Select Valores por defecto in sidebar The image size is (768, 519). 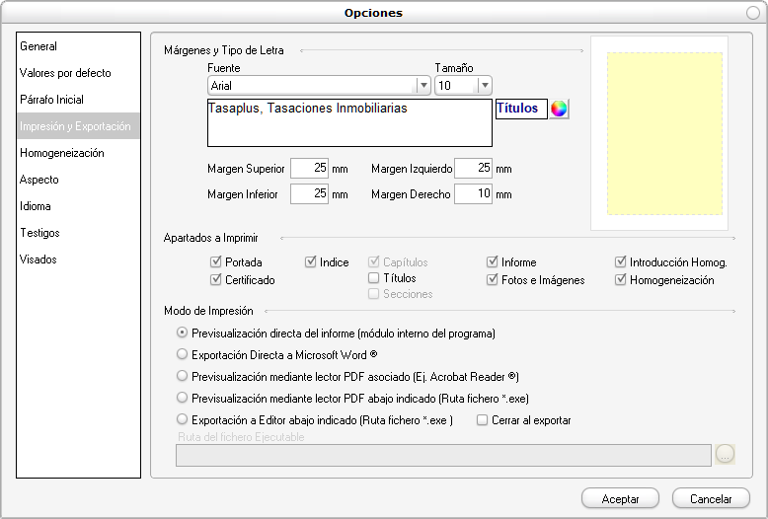(65, 73)
